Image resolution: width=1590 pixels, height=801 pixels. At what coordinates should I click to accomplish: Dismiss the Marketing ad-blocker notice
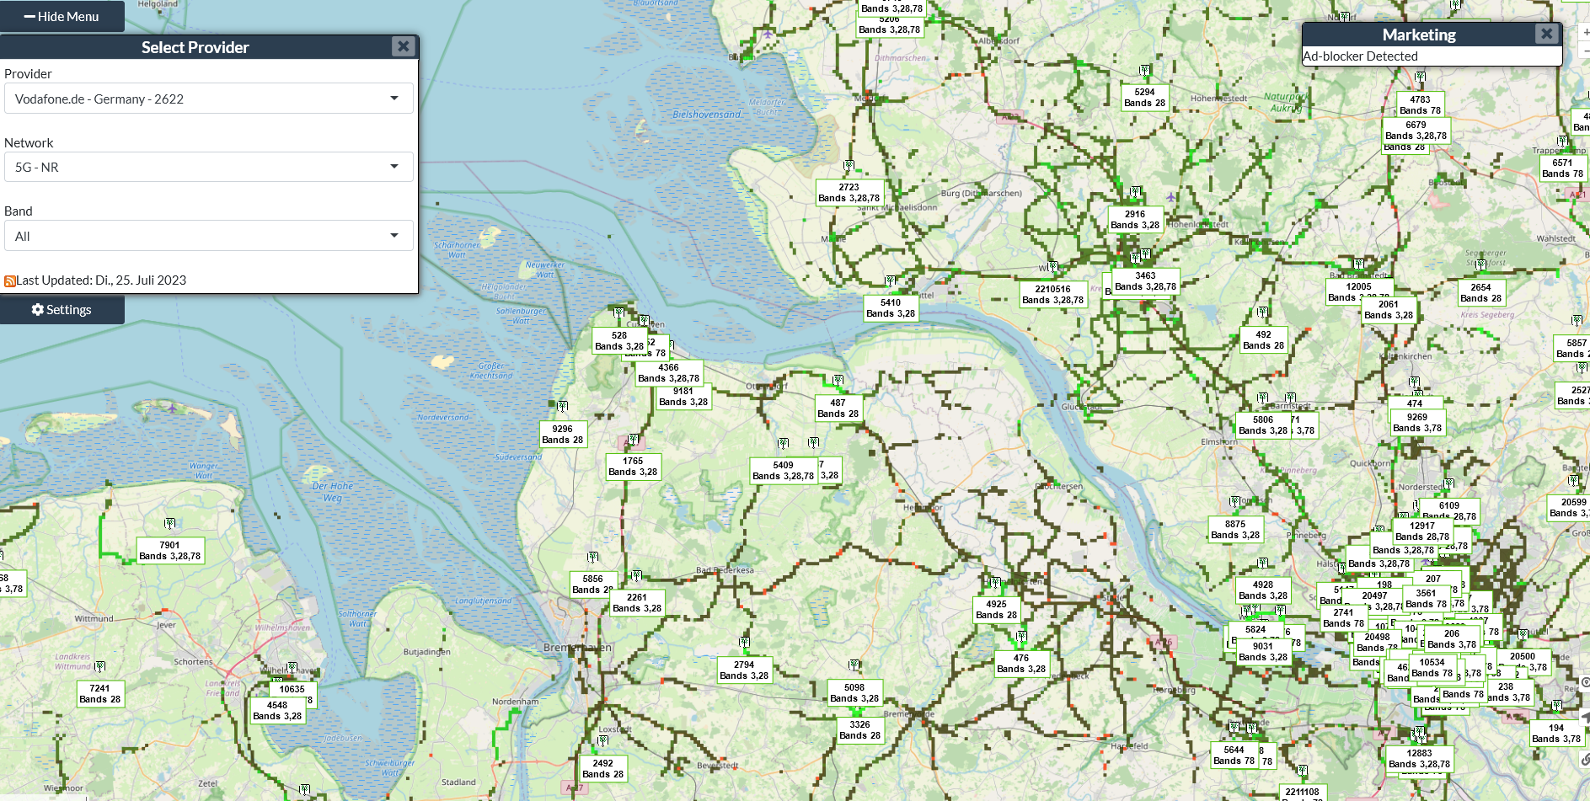[1545, 34]
